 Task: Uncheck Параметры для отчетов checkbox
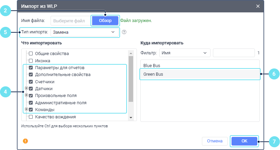[x=31, y=68]
